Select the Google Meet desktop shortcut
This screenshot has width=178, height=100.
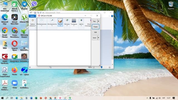14,58
